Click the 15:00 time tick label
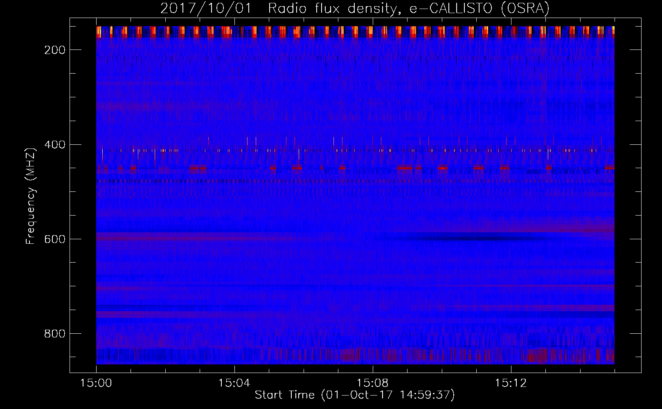Viewport: 662px width, 409px height. [96, 383]
